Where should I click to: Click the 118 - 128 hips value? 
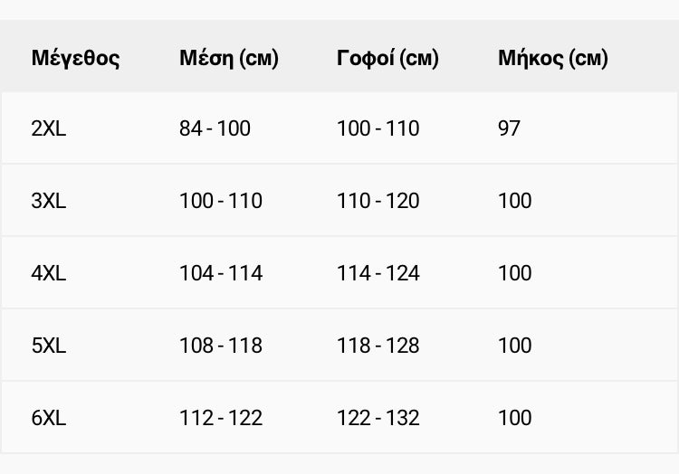click(x=378, y=346)
